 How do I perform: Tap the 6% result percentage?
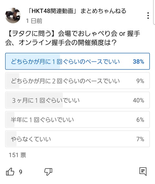(x=140, y=120)
